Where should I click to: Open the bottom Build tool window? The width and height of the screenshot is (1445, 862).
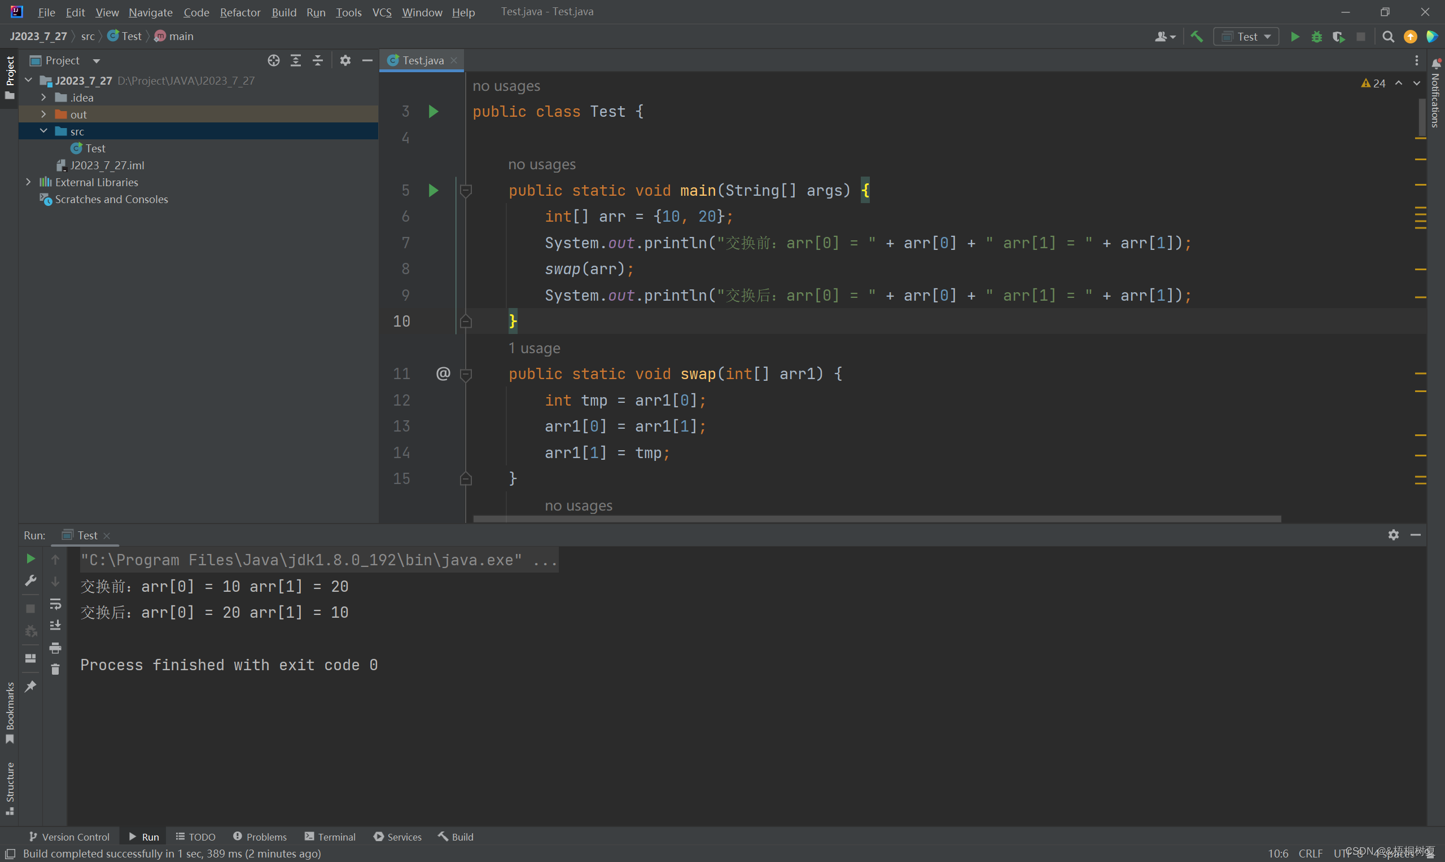coord(456,837)
